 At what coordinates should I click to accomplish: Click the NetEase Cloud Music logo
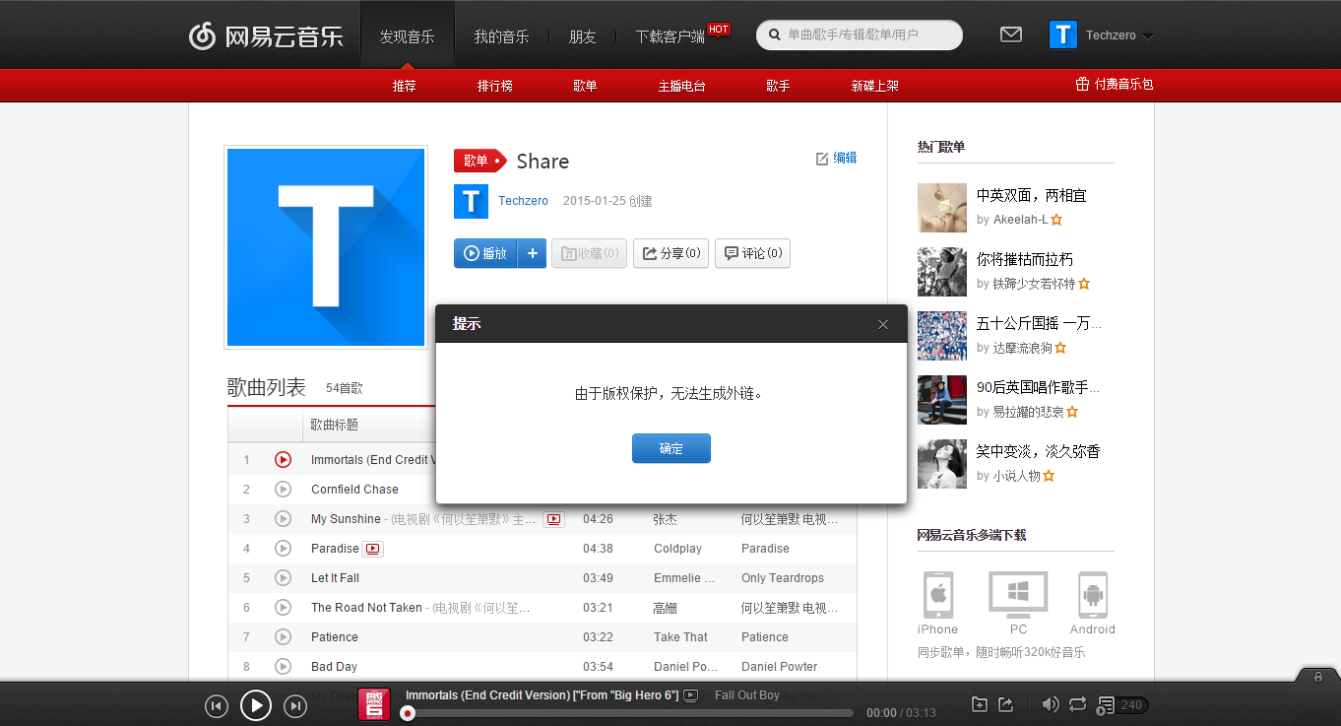pos(266,36)
